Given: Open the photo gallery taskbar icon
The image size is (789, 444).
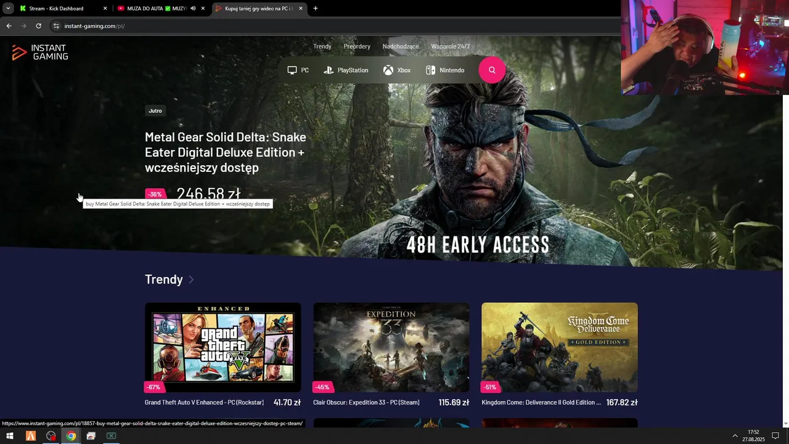Looking at the screenshot, I should 91,436.
